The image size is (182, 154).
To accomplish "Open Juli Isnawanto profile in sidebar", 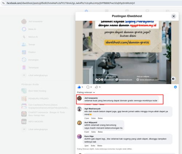I will [x=35, y=21].
